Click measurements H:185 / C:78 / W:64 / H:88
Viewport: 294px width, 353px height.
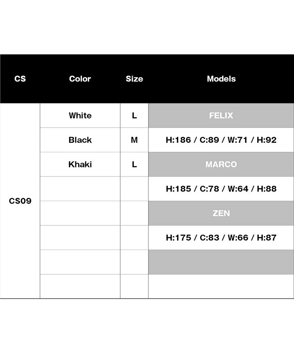(x=221, y=189)
